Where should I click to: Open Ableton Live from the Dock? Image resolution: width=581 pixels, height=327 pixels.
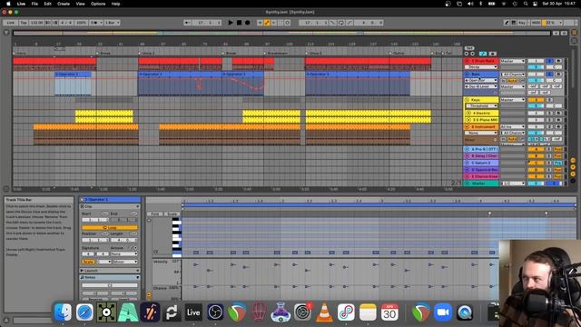[193, 312]
